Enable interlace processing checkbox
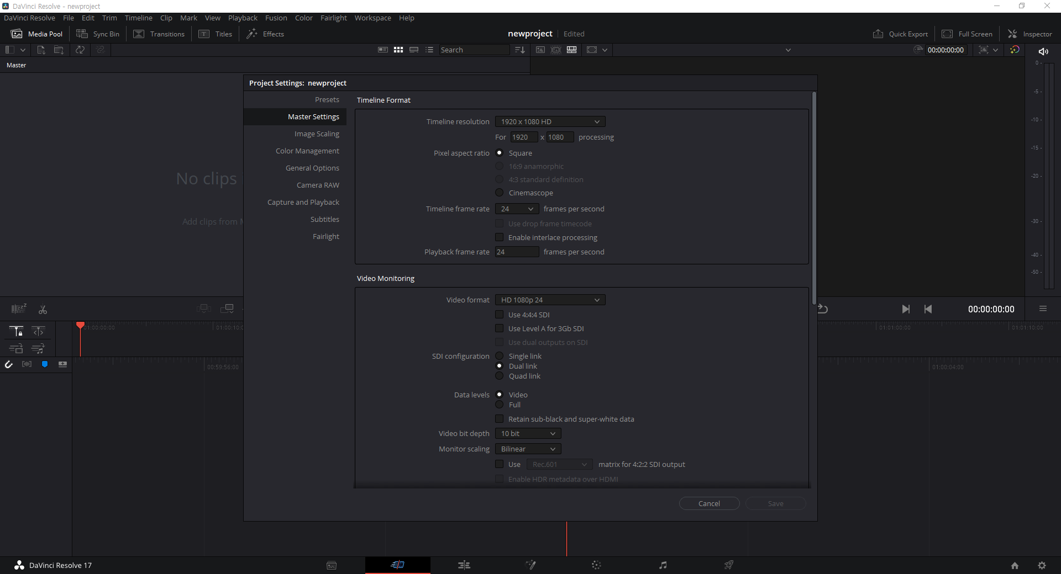The image size is (1061, 574). coord(500,237)
